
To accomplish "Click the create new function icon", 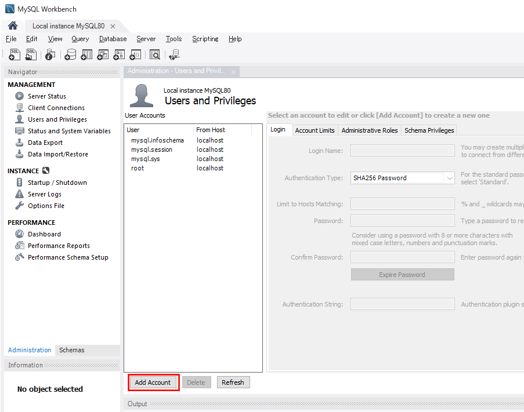I will pos(135,54).
